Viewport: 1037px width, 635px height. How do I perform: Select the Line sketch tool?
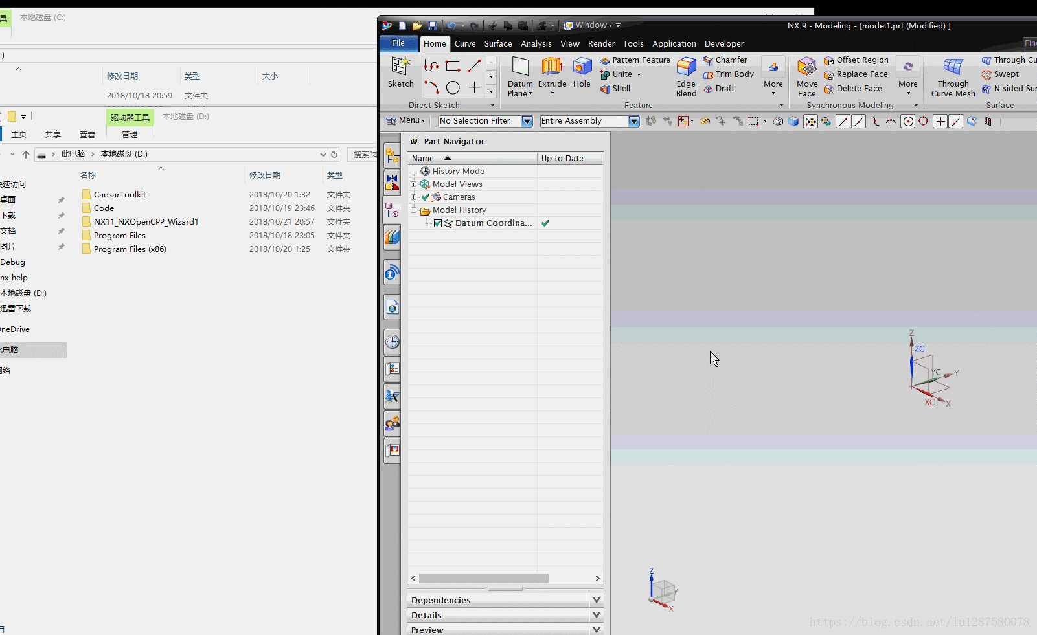(474, 66)
